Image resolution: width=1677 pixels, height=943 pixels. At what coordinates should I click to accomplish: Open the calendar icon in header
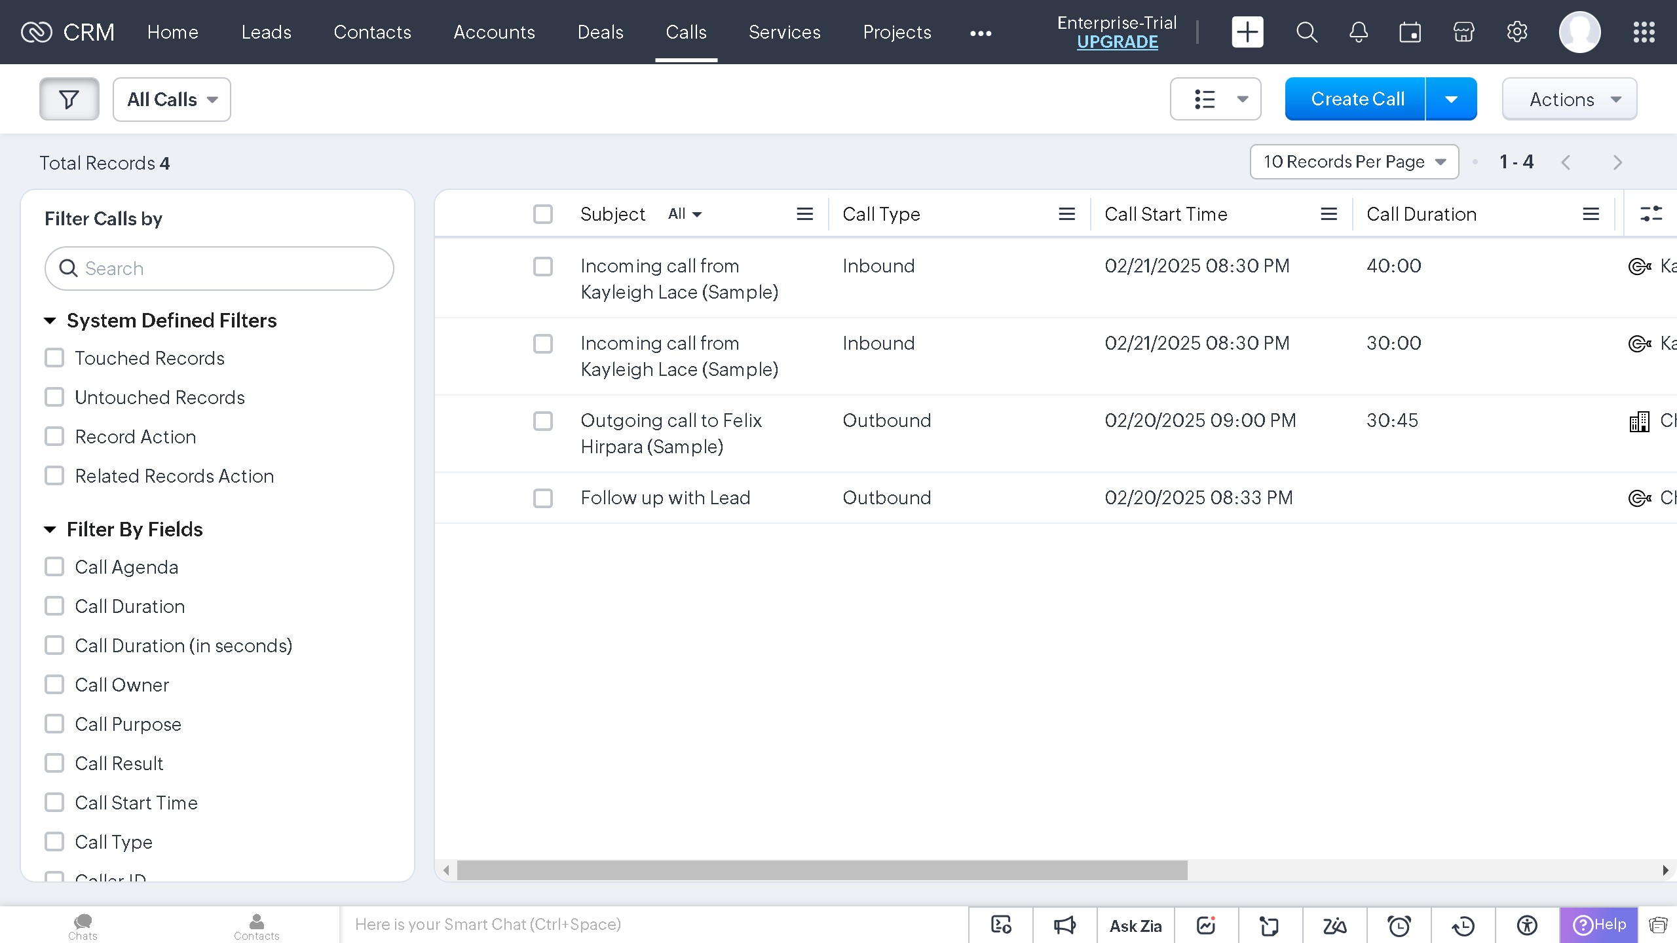coord(1410,32)
